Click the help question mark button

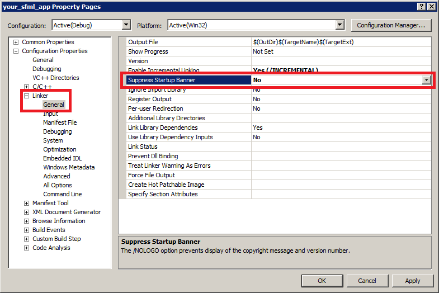click(421, 6)
